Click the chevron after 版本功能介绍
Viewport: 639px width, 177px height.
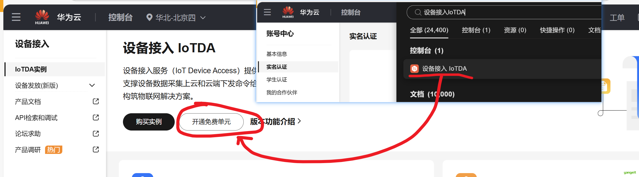(299, 121)
